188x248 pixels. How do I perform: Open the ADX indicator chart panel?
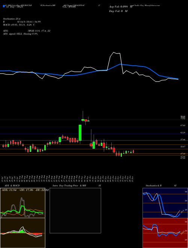tap(23, 203)
